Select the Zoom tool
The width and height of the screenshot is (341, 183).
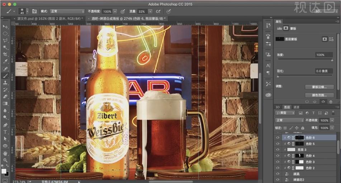click(x=5, y=160)
